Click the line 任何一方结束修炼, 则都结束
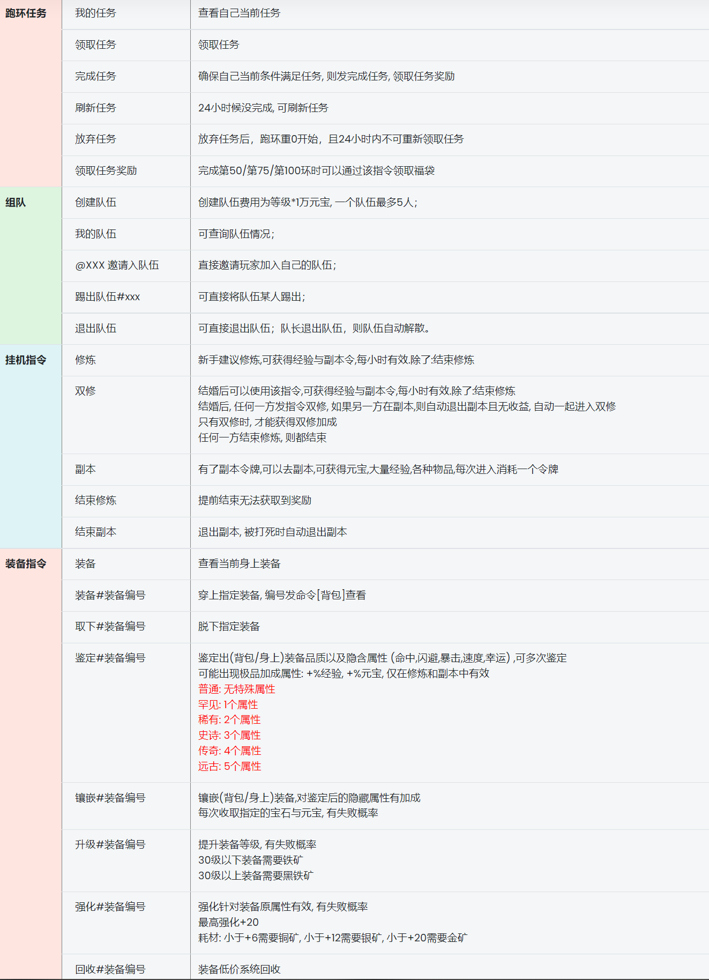Screen dimensions: 709x980 click(x=262, y=438)
